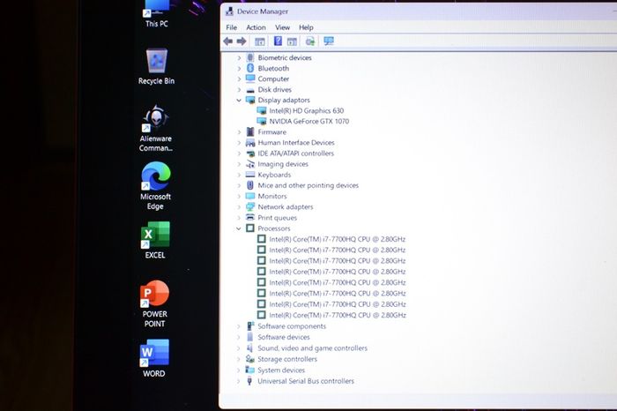Screen dimensions: 617x411
Task: Open the Action menu
Action: pos(256,27)
